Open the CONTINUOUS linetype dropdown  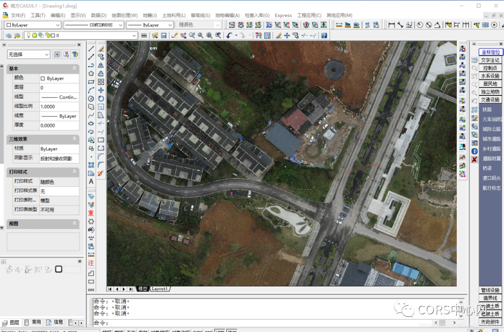(x=93, y=25)
